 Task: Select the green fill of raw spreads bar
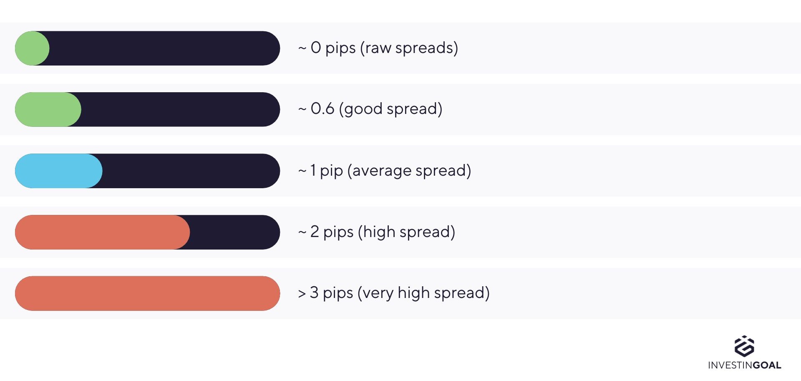32,48
